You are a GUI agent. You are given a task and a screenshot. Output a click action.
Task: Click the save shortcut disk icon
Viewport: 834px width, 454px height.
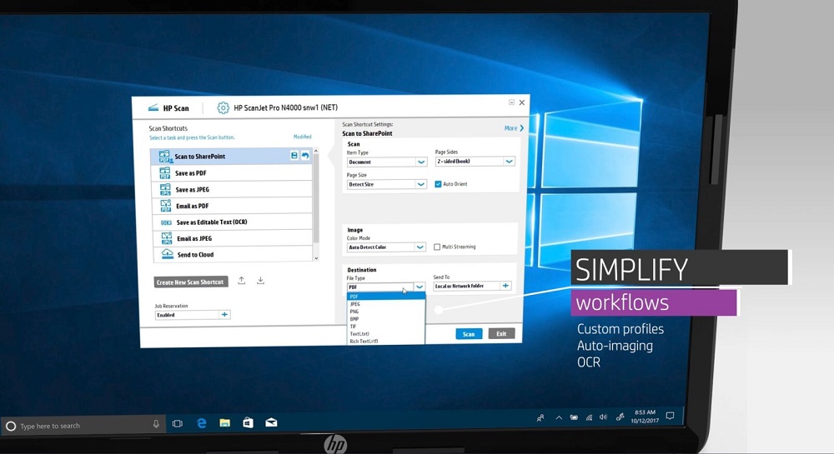(x=294, y=156)
